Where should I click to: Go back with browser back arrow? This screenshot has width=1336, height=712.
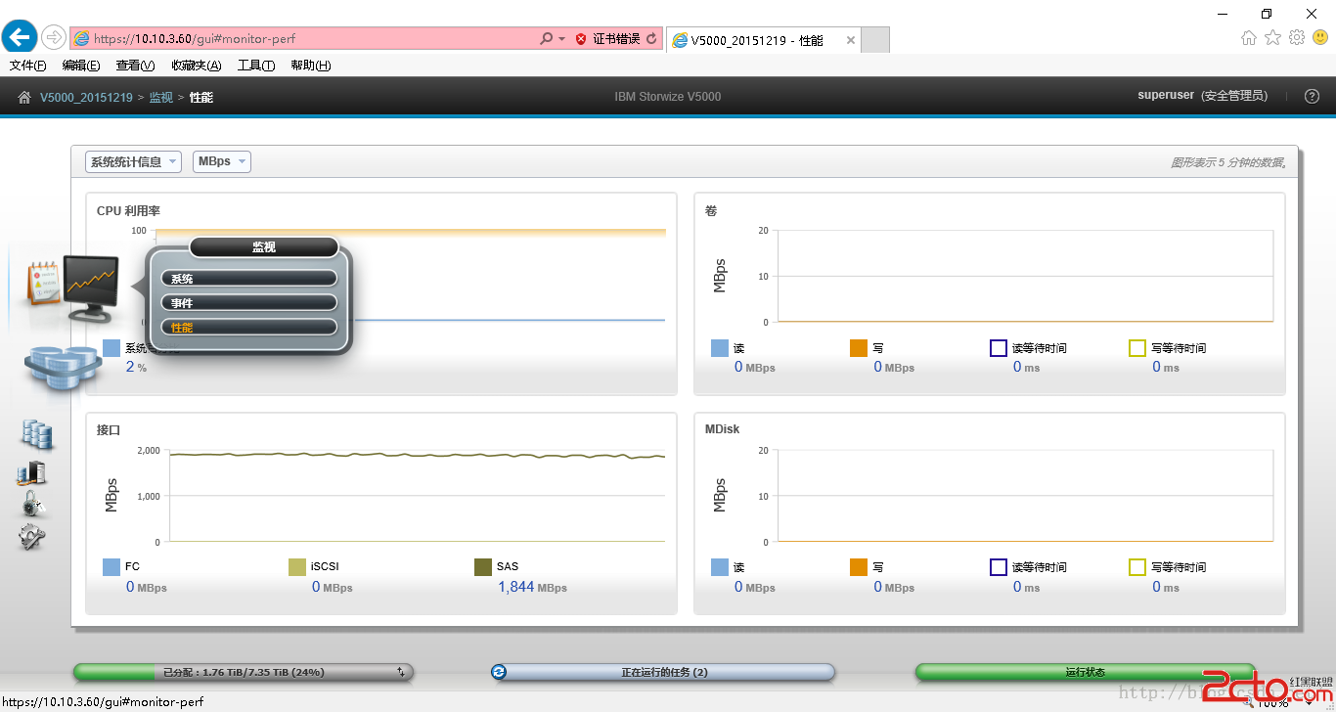20,37
